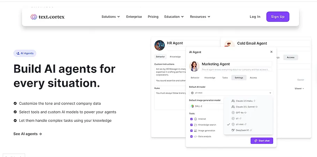Select Knowledge tab in HR Agent card
Screen dimensions: 317x157
pyautogui.click(x=175, y=57)
